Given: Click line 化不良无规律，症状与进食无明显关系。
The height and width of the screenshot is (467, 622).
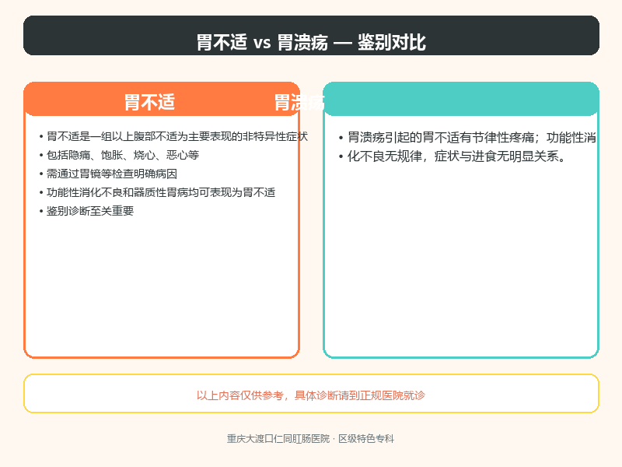Looking at the screenshot, I should coord(456,156).
